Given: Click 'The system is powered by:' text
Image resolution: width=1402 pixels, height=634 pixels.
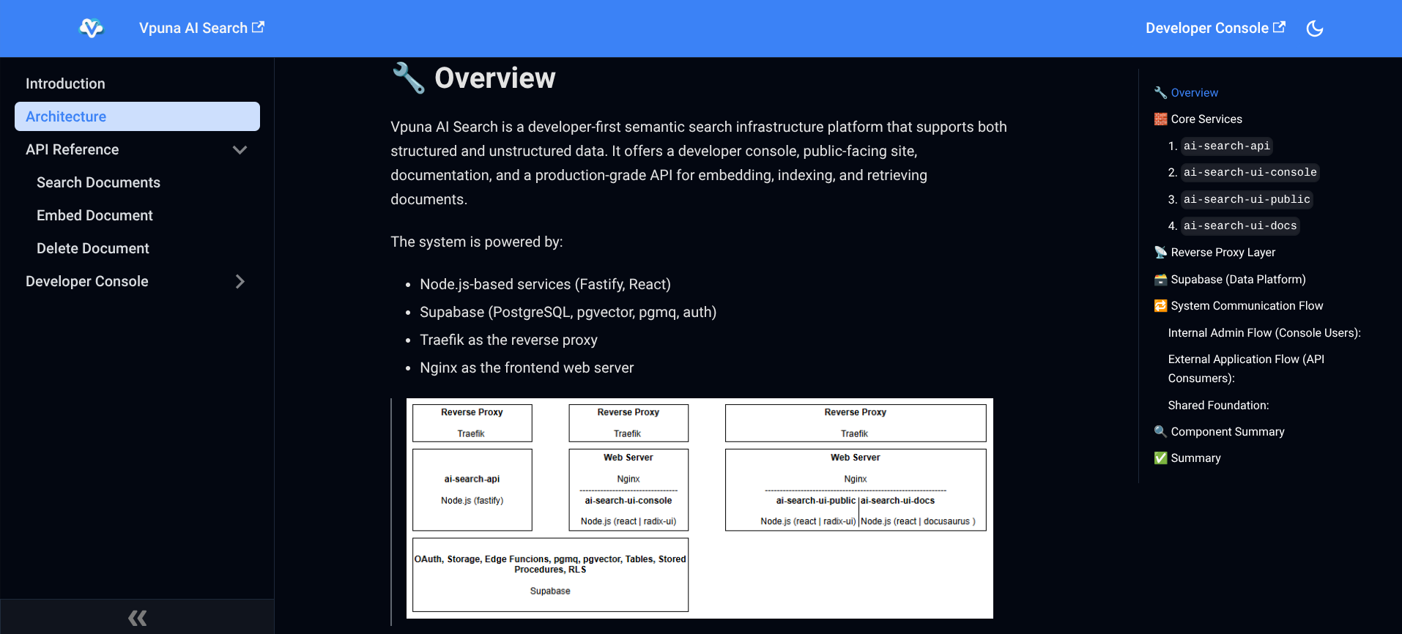Looking at the screenshot, I should 476,242.
